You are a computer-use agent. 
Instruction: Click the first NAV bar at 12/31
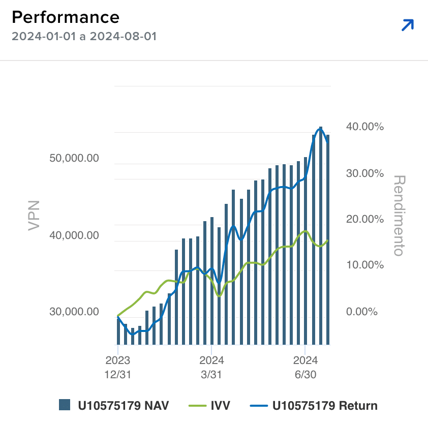(118, 330)
